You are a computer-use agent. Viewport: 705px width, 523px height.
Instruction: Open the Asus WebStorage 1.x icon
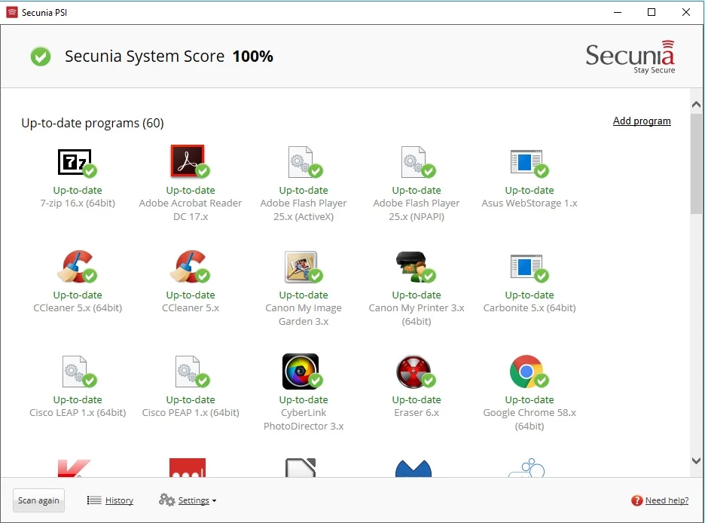pos(529,163)
